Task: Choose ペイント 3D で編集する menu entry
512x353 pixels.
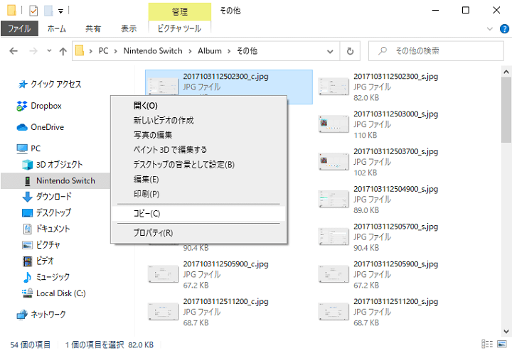Action: [198, 150]
